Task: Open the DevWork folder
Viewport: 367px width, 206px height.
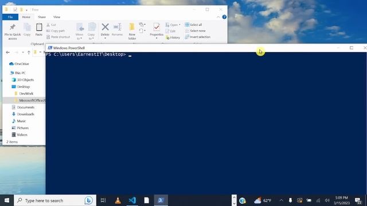Action: pyautogui.click(x=24, y=93)
